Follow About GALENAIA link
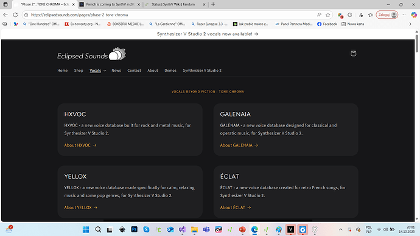Image resolution: width=420 pixels, height=236 pixels. click(x=239, y=145)
